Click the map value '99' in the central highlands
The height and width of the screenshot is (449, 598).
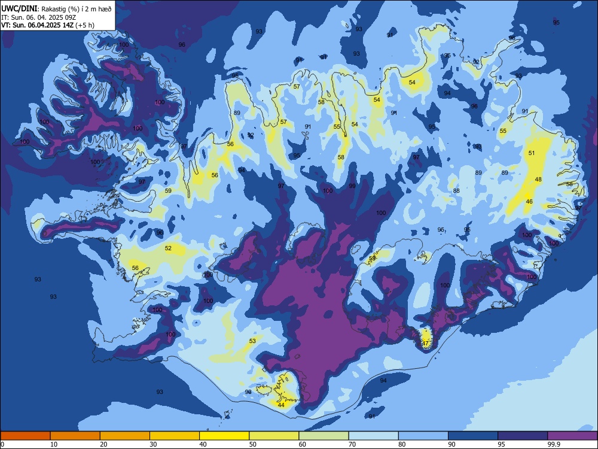coord(352,186)
